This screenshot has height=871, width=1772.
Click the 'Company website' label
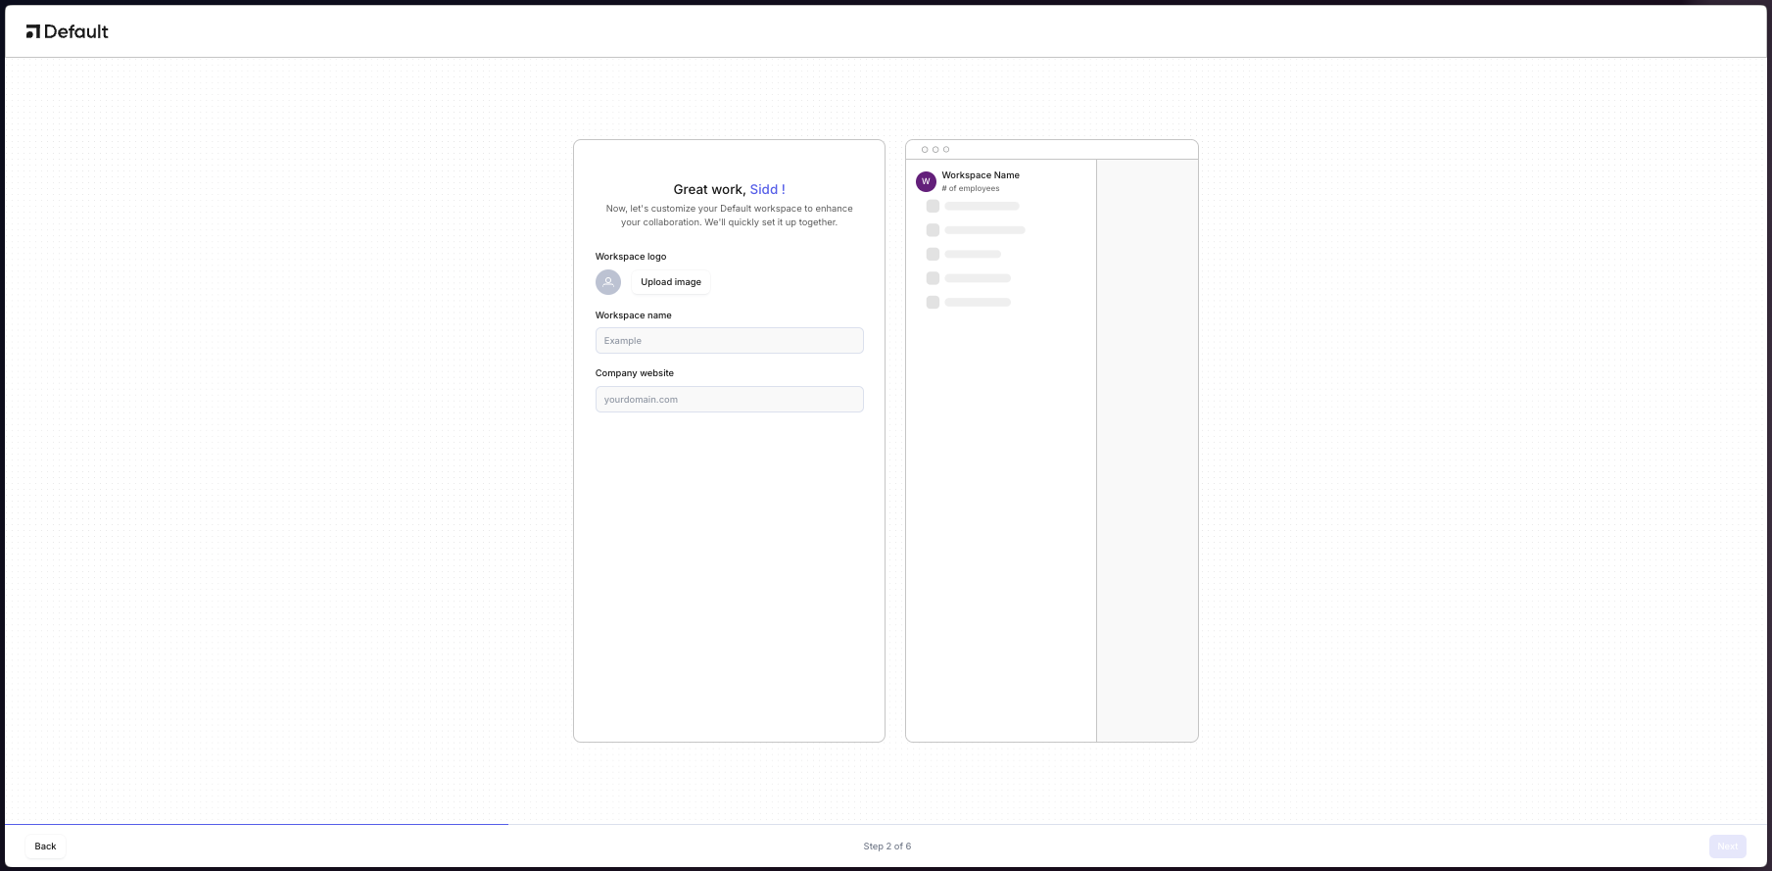[635, 373]
